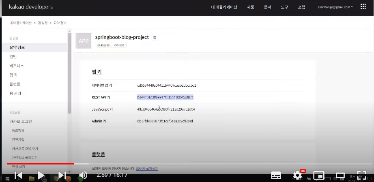Open Chrome from the taskbar
The height and width of the screenshot is (182, 374).
pos(56,178)
